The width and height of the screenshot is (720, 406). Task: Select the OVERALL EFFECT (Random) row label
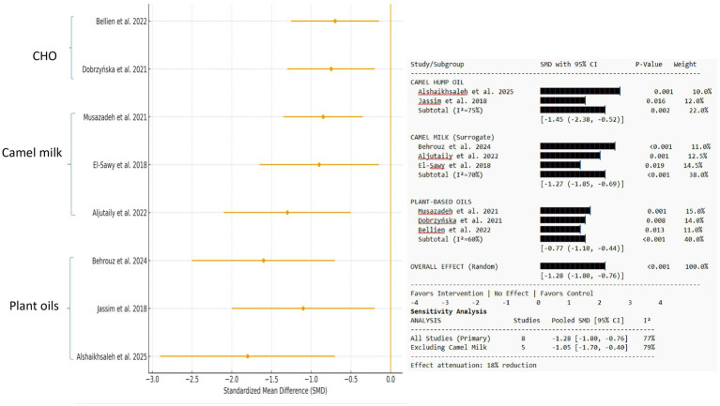454,266
